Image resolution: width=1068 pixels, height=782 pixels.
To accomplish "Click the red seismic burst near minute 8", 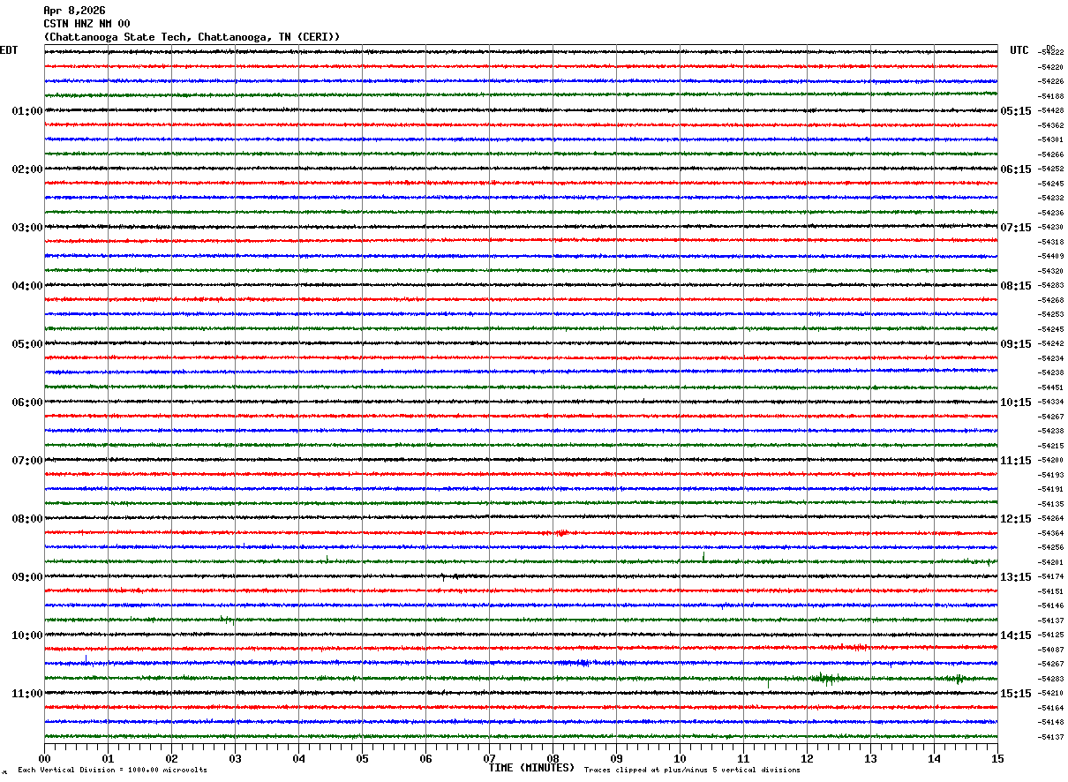I will pyautogui.click(x=561, y=532).
